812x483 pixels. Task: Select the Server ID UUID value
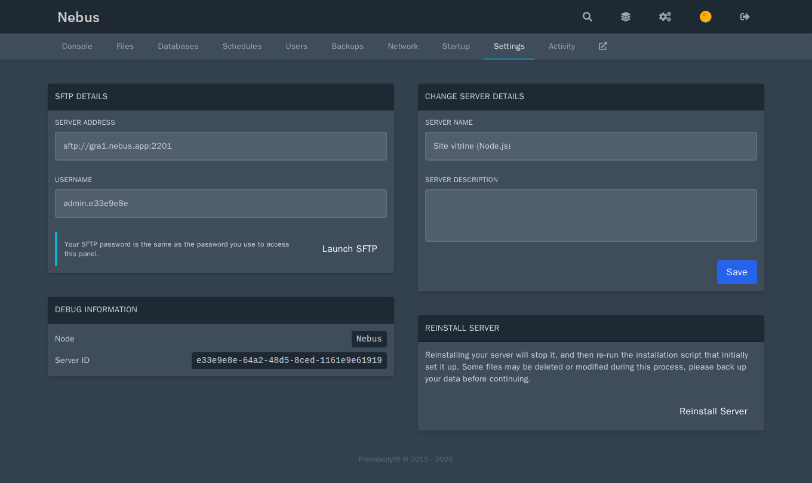click(x=289, y=361)
